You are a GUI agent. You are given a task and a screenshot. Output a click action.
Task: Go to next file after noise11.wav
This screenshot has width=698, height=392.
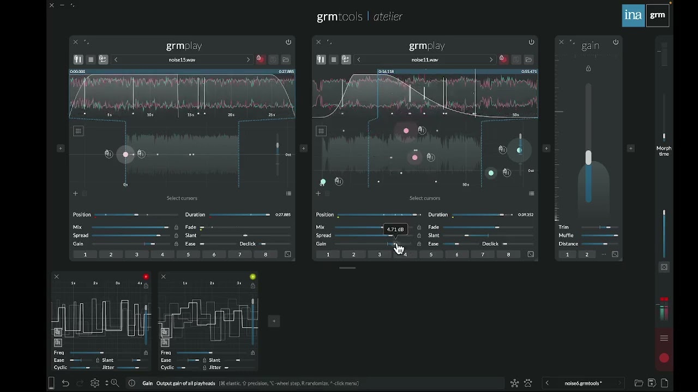pyautogui.click(x=491, y=60)
